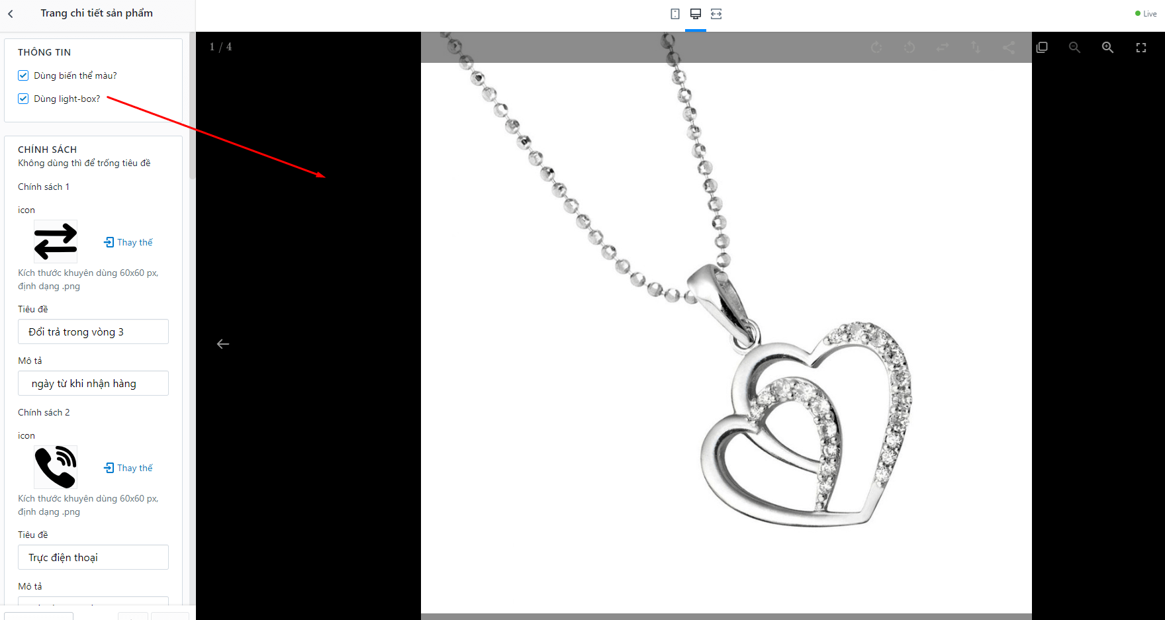
Task: Edit title field 'Đổi trả trong vòng 3'
Action: [93, 332]
